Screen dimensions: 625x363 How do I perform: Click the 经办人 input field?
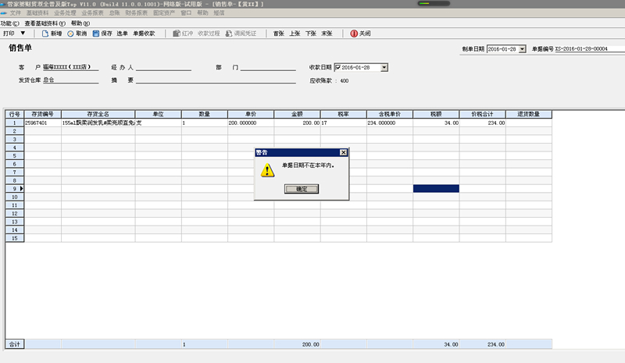[162, 68]
